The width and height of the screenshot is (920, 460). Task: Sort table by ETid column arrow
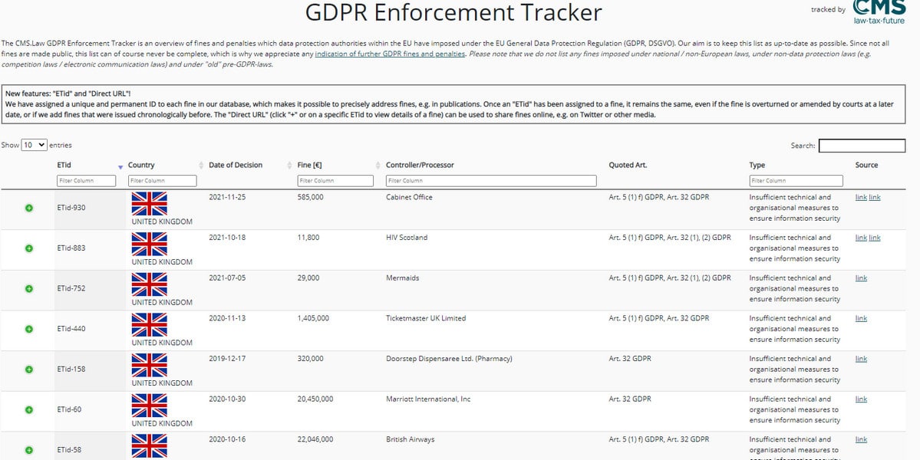pos(120,167)
